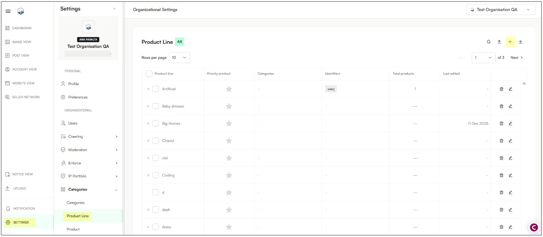Screen dimensions: 543x237
Task: Delete the Artificial product line
Action: click(x=501, y=89)
